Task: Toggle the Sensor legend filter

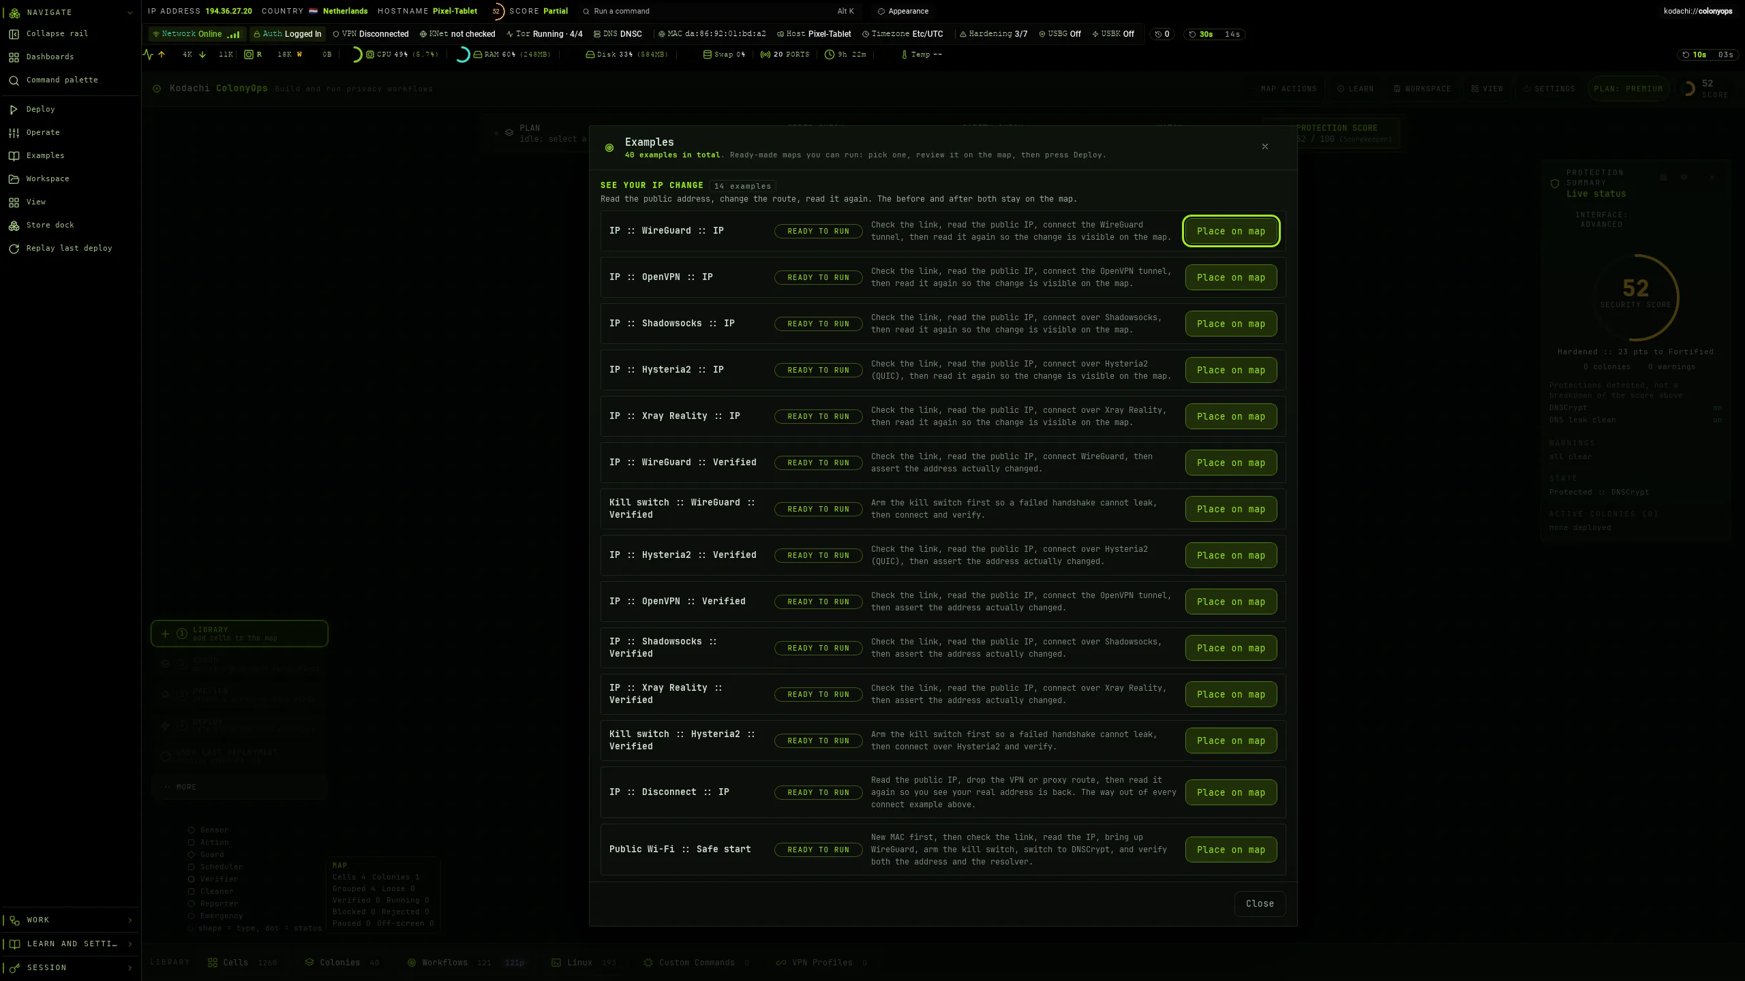Action: 209,830
